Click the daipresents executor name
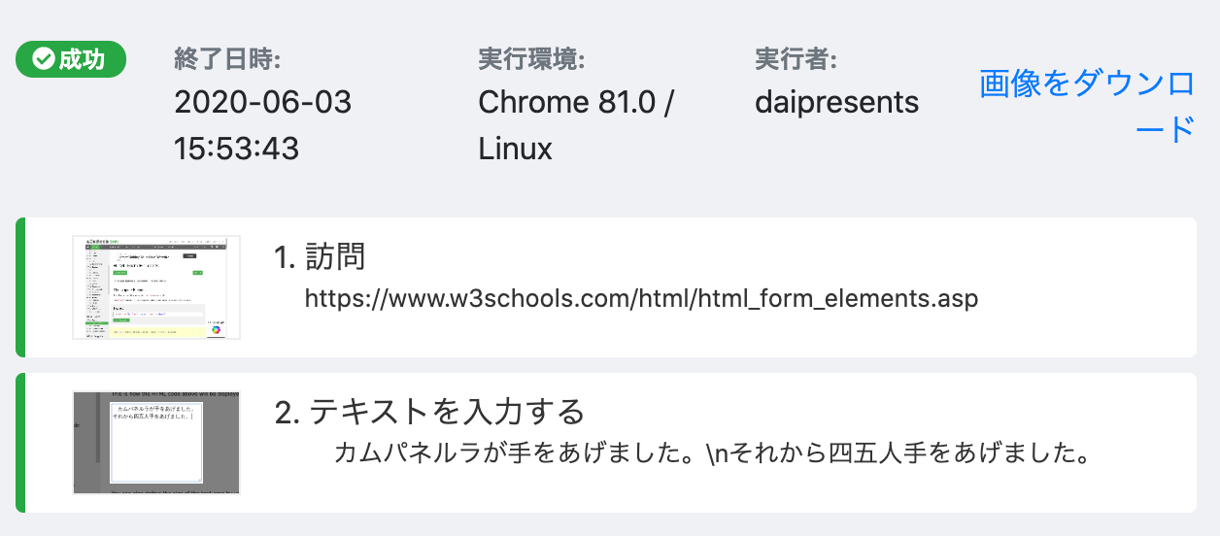This screenshot has width=1220, height=536. click(836, 102)
